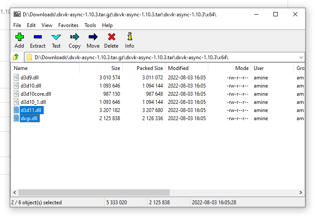Viewport: 315px width, 218px height.
Task: Sort by Modified column header
Action: pos(178,68)
